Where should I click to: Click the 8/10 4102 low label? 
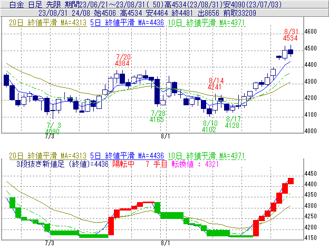pos(209,126)
